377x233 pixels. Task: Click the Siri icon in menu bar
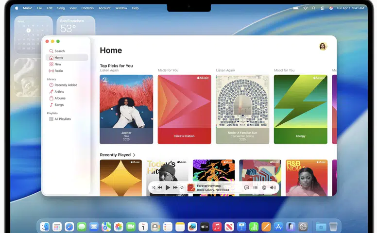coord(331,8)
